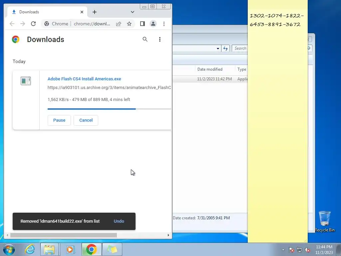The image size is (341, 256).
Task: Switch to Chrome in the taskbar
Action: pyautogui.click(x=91, y=249)
